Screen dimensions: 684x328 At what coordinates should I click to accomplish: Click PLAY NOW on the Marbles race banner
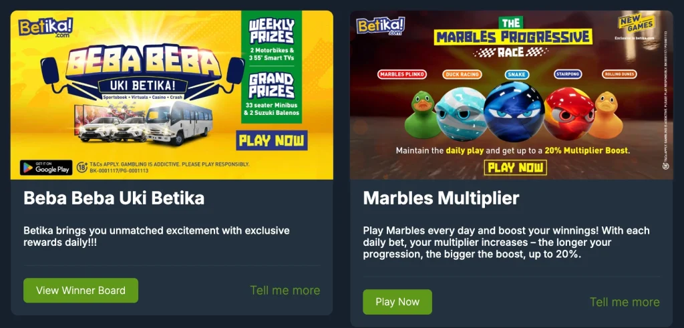[x=515, y=168]
